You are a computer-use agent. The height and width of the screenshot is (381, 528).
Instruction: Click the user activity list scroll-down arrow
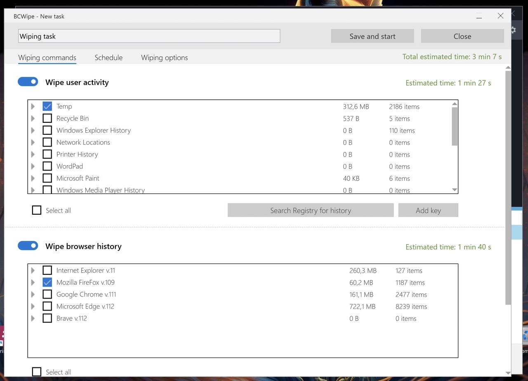455,190
